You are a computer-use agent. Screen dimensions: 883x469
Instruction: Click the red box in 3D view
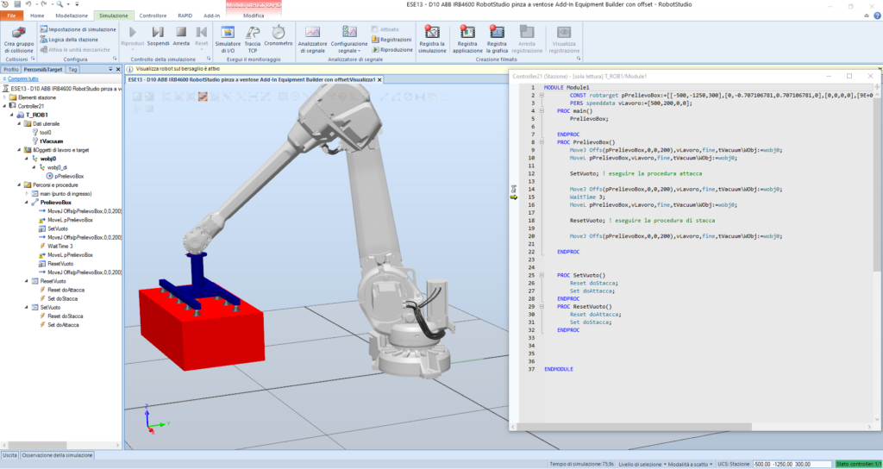[x=202, y=329]
